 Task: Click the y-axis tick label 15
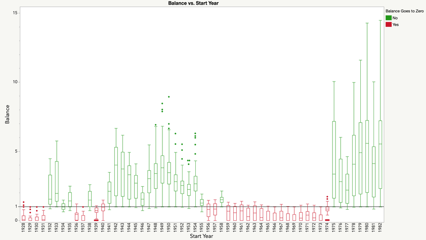15,13
